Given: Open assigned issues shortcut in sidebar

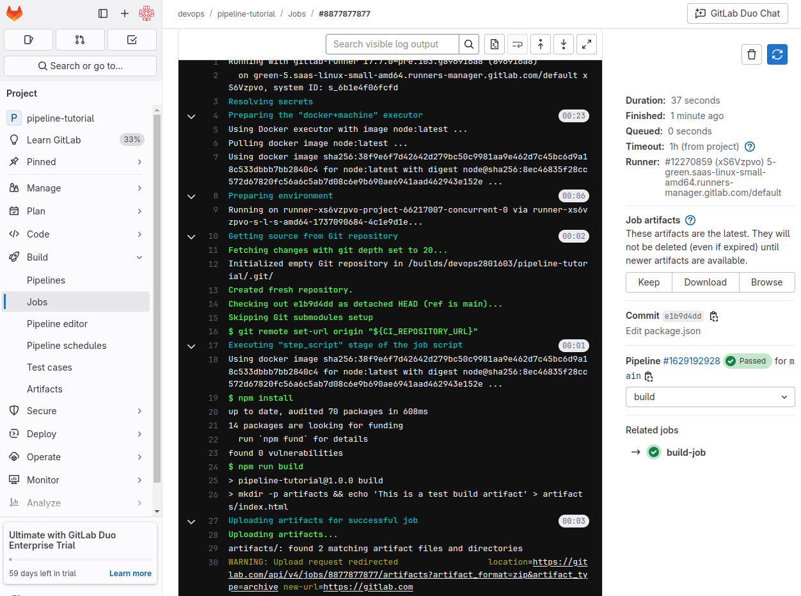Looking at the screenshot, I should (x=28, y=40).
